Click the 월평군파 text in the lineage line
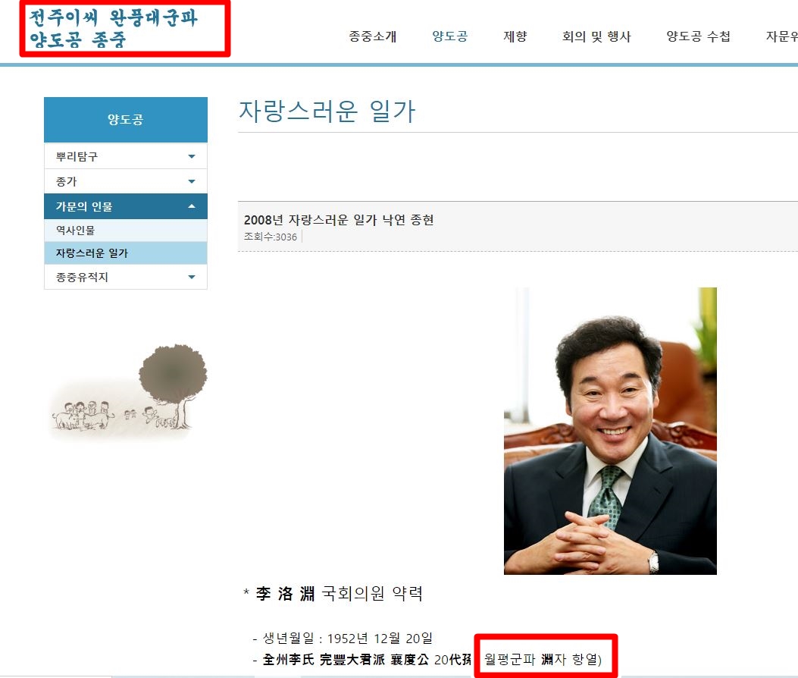The height and width of the screenshot is (678, 798). coord(509,659)
